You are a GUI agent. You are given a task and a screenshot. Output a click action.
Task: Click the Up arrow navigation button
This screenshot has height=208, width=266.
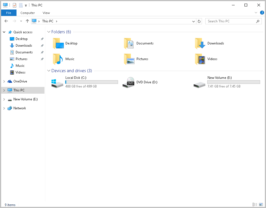(27, 21)
